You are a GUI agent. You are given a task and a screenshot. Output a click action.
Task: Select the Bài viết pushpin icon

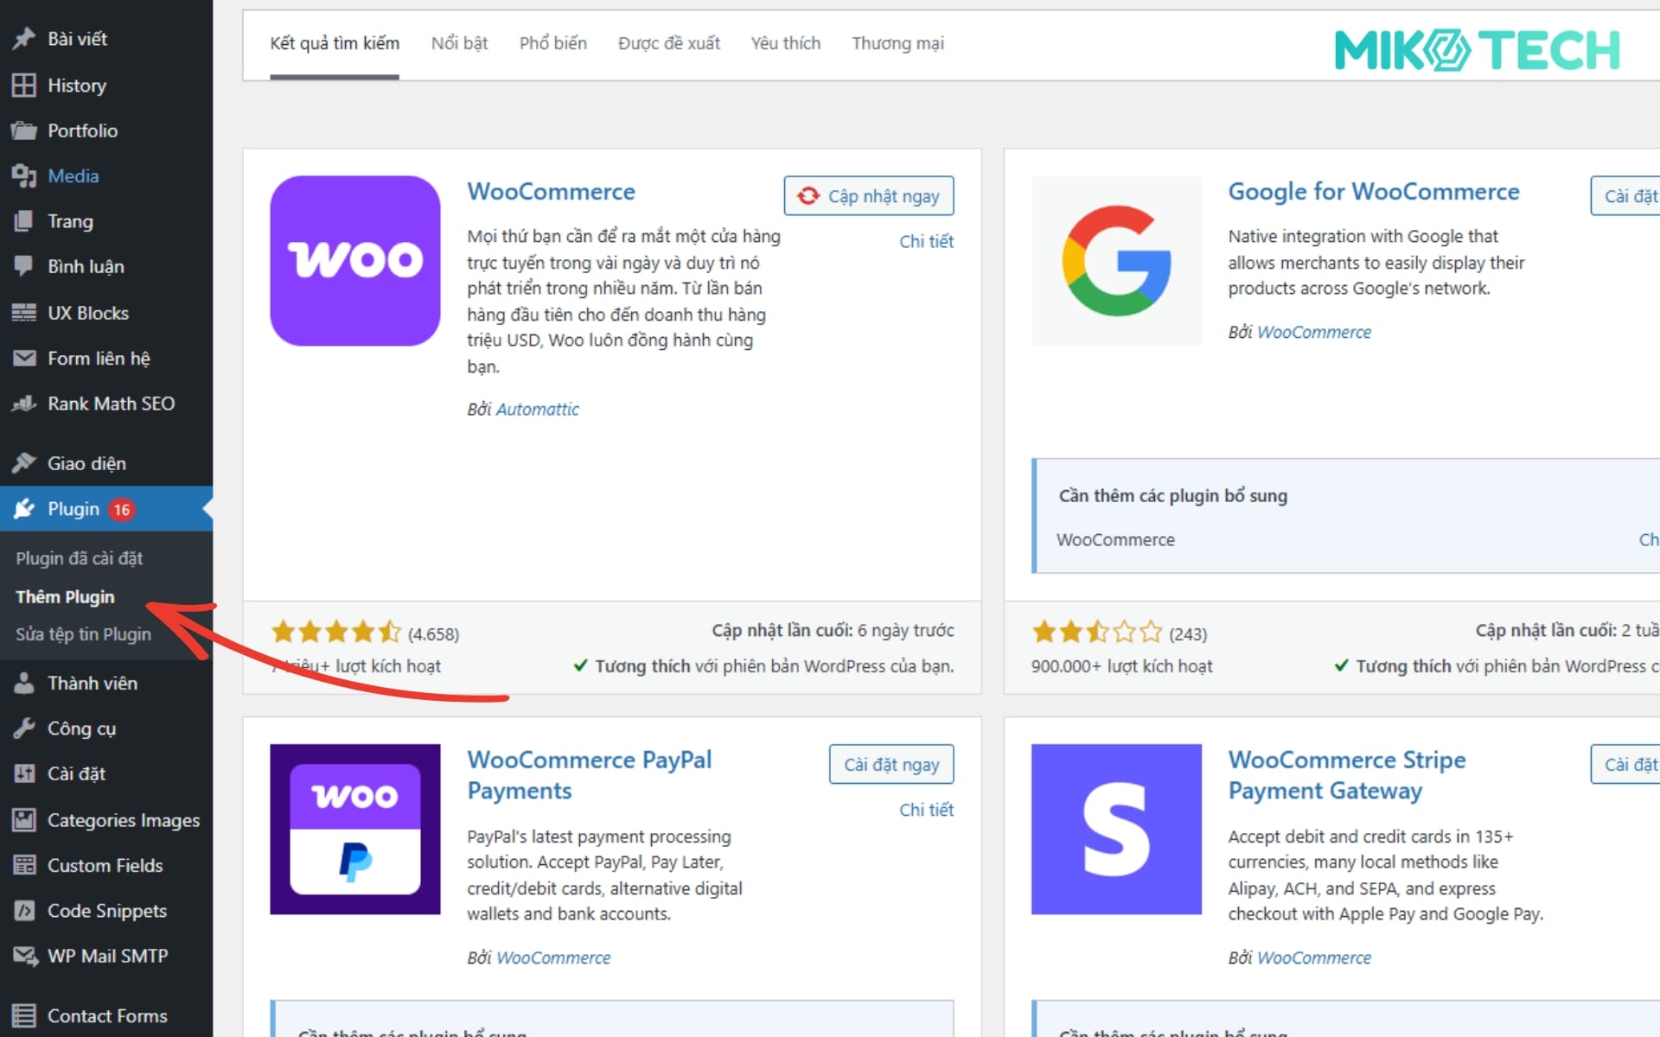click(x=23, y=38)
